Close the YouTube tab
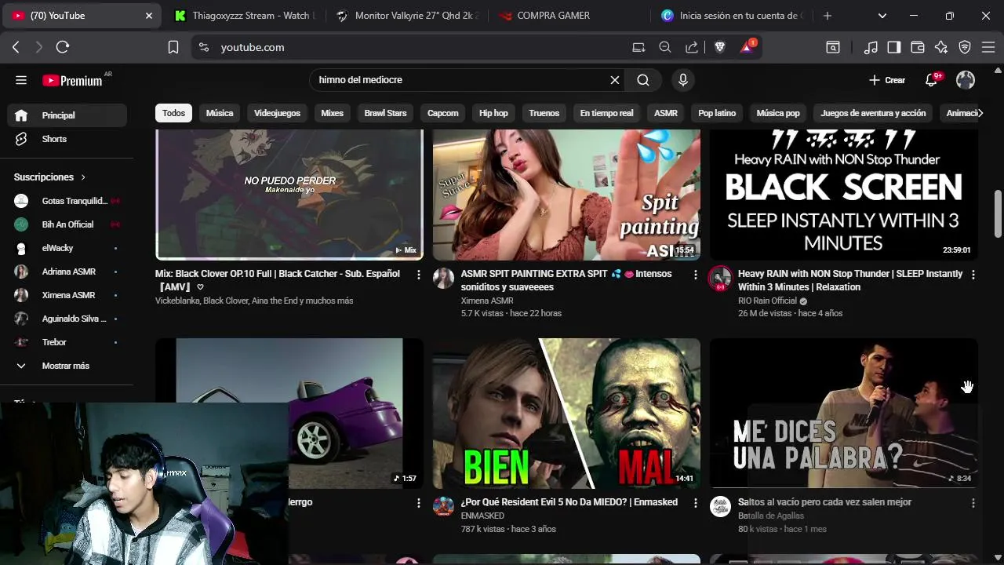Image resolution: width=1004 pixels, height=565 pixels. coord(149,16)
